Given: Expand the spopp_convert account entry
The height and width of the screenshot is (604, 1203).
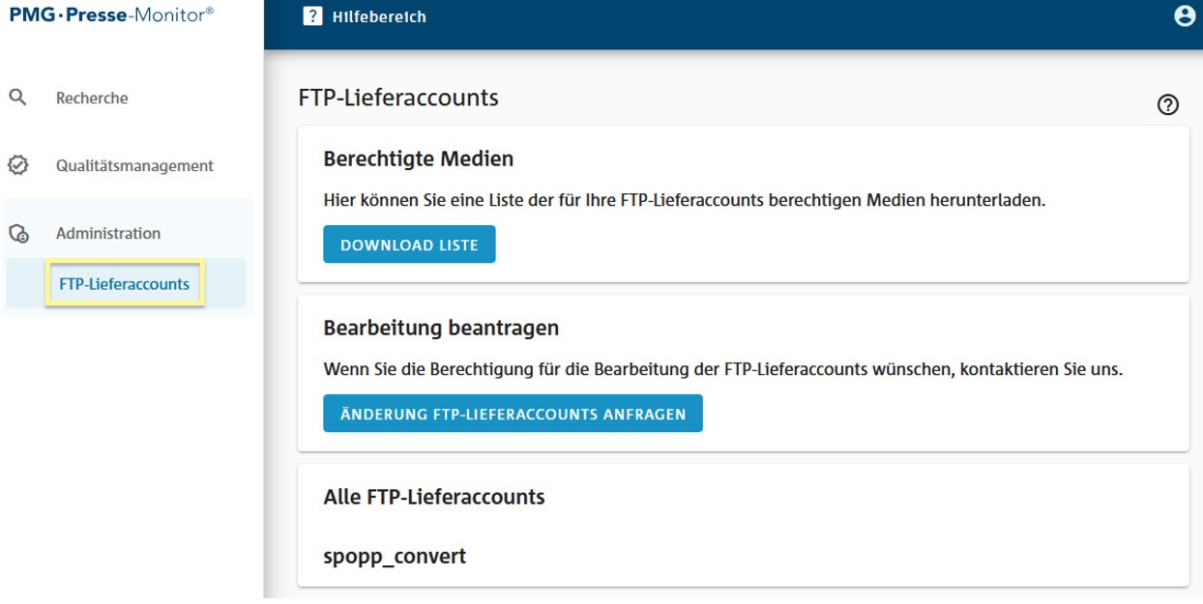Looking at the screenshot, I should coord(395,557).
